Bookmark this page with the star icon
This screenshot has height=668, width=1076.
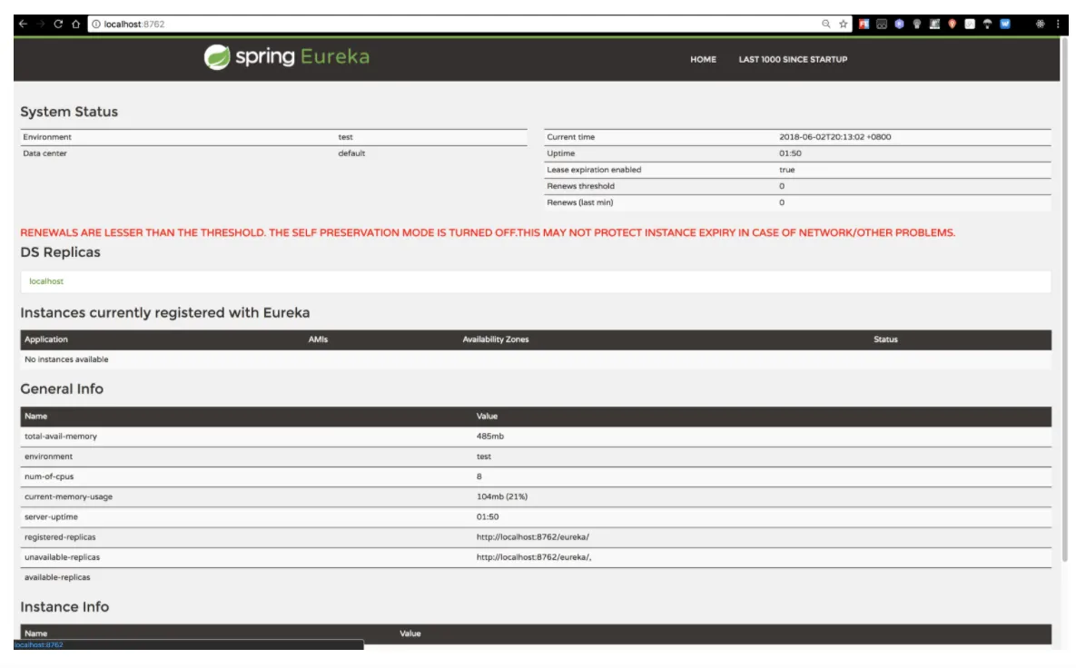[844, 24]
